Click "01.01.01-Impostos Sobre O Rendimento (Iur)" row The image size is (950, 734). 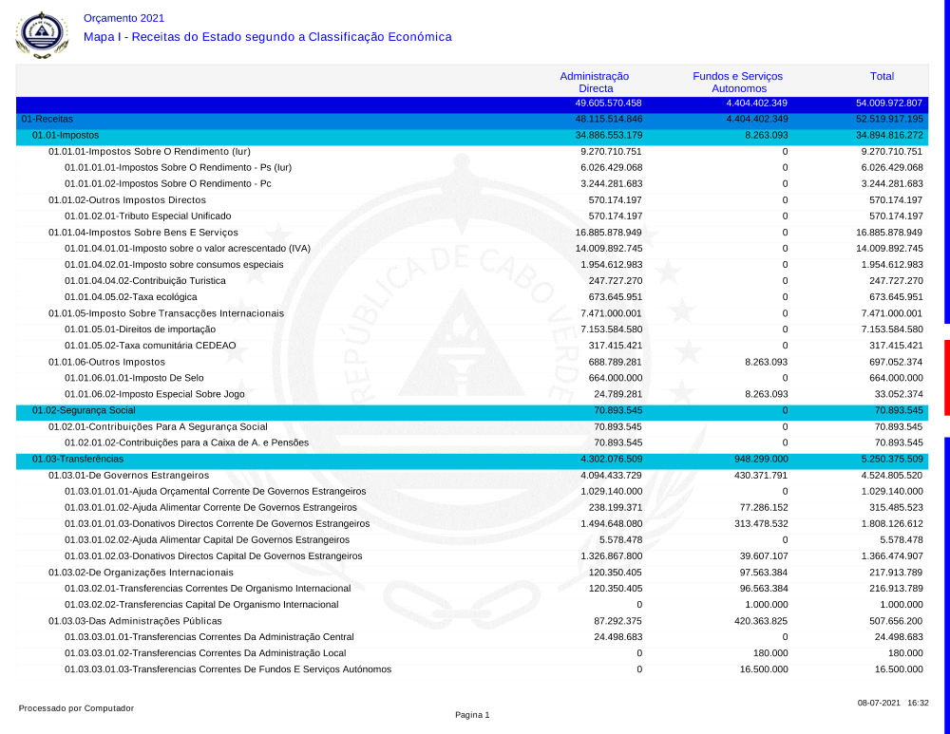[149, 152]
